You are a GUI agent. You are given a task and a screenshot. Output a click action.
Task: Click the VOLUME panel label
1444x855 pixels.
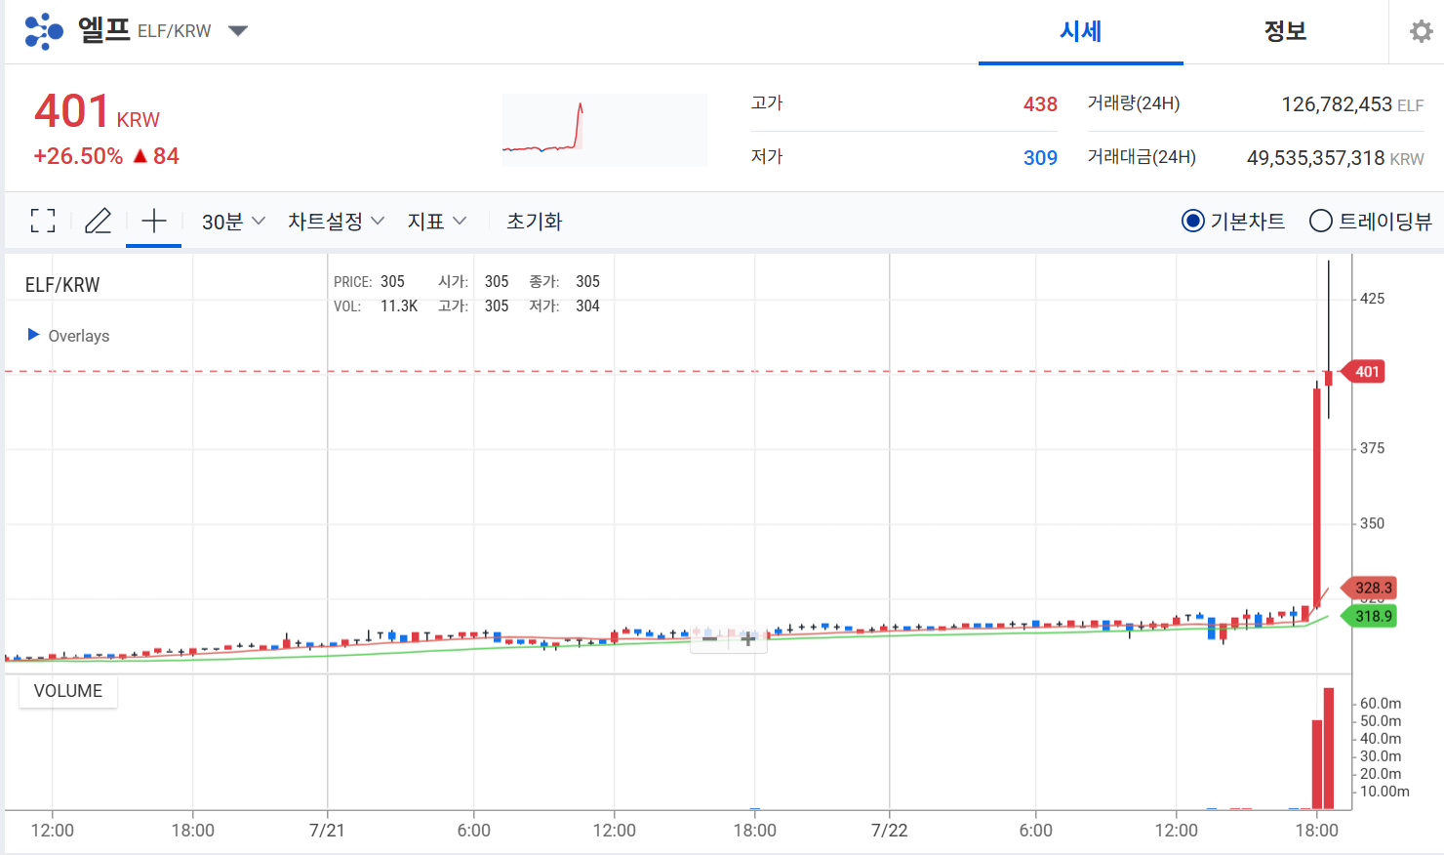click(68, 691)
